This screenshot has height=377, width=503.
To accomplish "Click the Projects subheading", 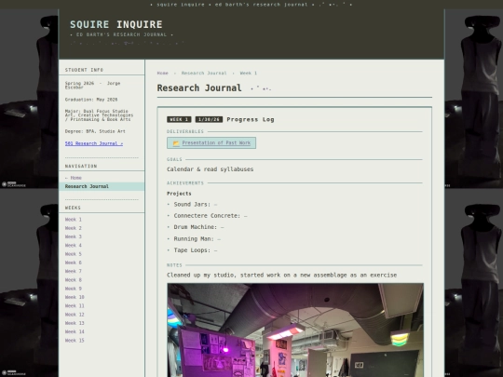I will click(179, 194).
